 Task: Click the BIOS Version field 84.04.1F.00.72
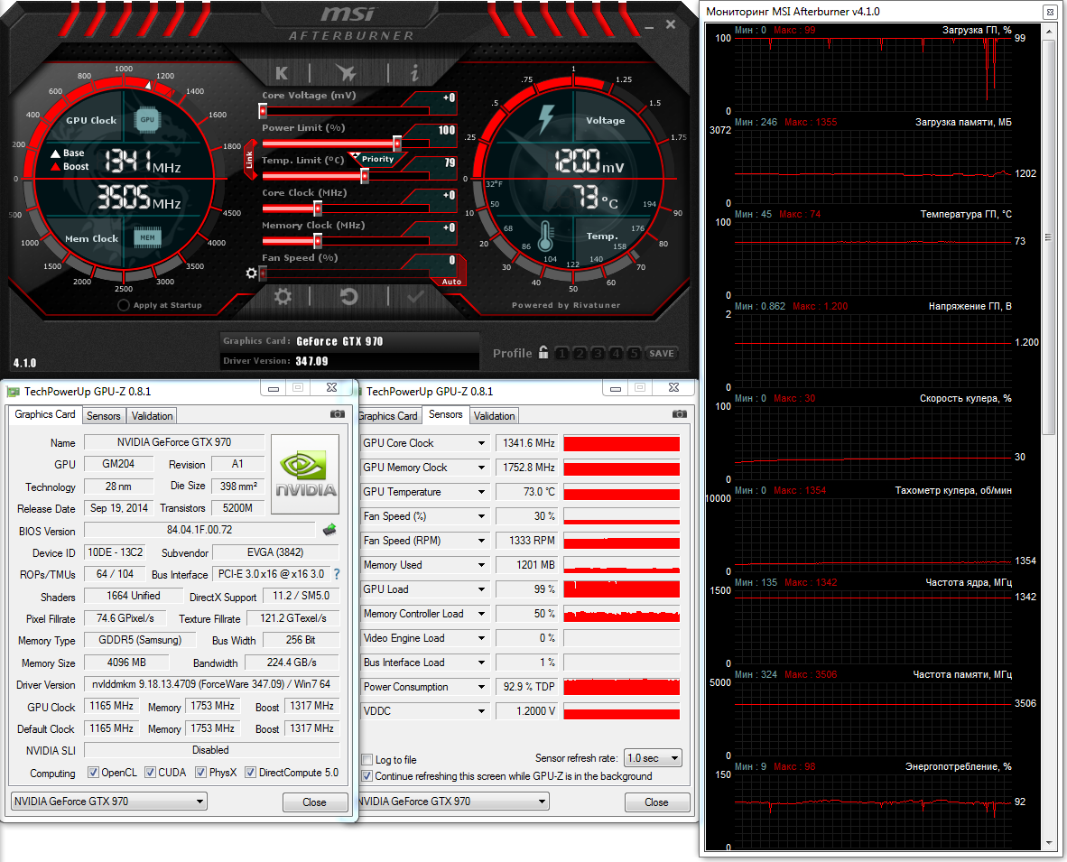(x=199, y=529)
